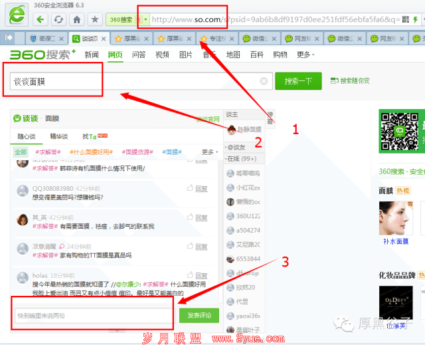This screenshot has width=425, height=345.
Task: Reply to the holas post
Action: pyautogui.click(x=201, y=276)
